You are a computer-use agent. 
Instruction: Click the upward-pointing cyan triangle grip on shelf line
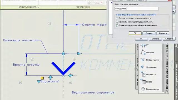click(x=63, y=53)
